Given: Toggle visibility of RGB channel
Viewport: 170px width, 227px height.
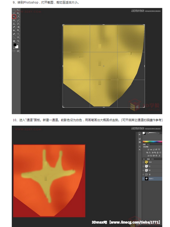Looking at the screenshot, I should click(143, 162).
